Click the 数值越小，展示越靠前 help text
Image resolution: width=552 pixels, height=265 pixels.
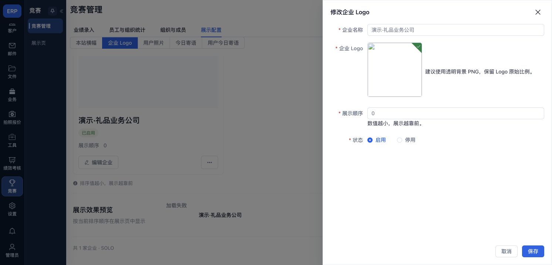click(x=396, y=123)
